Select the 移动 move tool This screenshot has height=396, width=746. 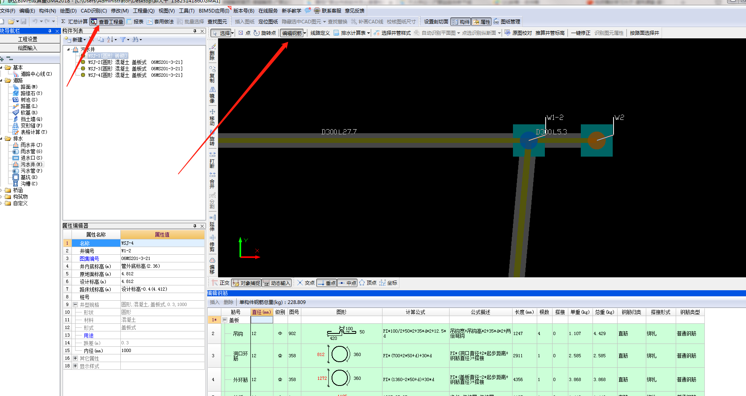212,117
